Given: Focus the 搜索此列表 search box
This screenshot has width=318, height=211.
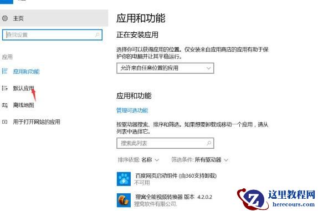Looking at the screenshot, I should click(165, 143).
